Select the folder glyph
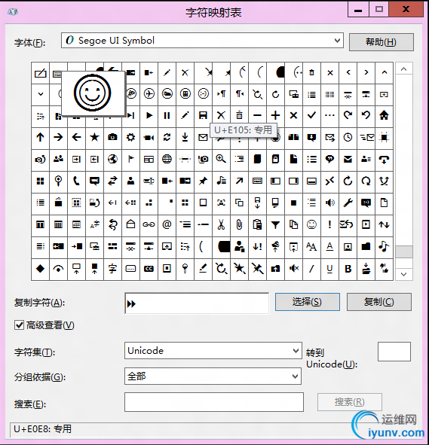429x445 pixels. pos(366,247)
